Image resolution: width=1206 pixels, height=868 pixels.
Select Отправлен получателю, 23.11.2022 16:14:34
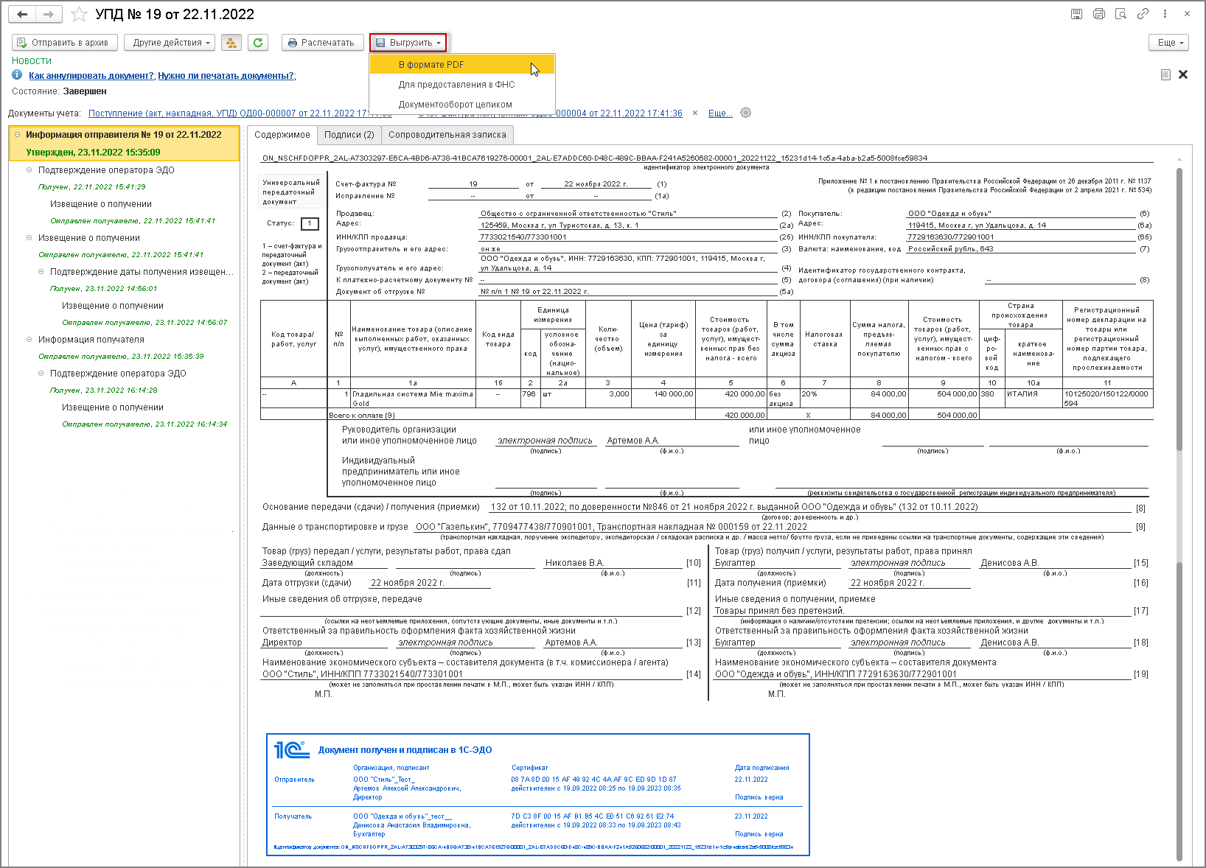[x=144, y=424]
